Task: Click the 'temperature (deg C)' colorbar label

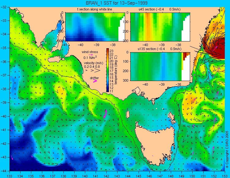Action: click(x=116, y=70)
